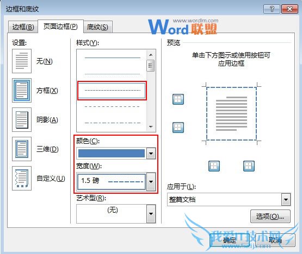Click the style list scroll up arrow
Viewport: 302px width, 254px height.
click(x=151, y=55)
